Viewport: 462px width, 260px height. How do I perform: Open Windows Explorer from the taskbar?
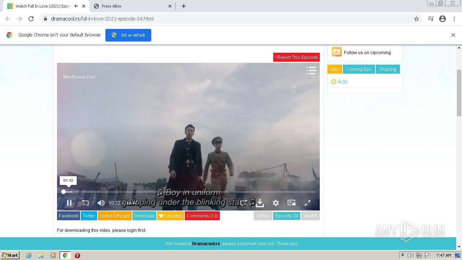[41, 255]
